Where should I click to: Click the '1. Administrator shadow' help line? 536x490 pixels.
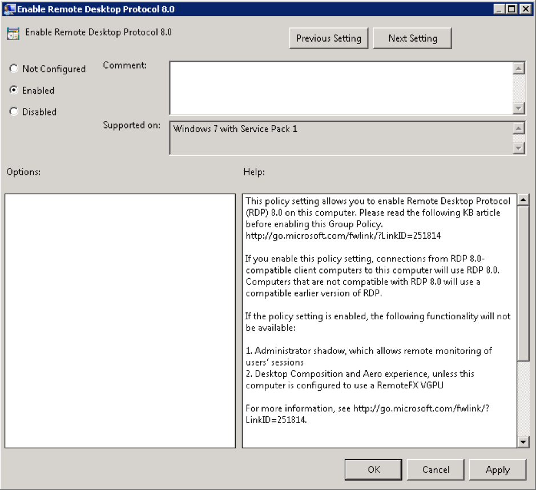pyautogui.click(x=369, y=356)
